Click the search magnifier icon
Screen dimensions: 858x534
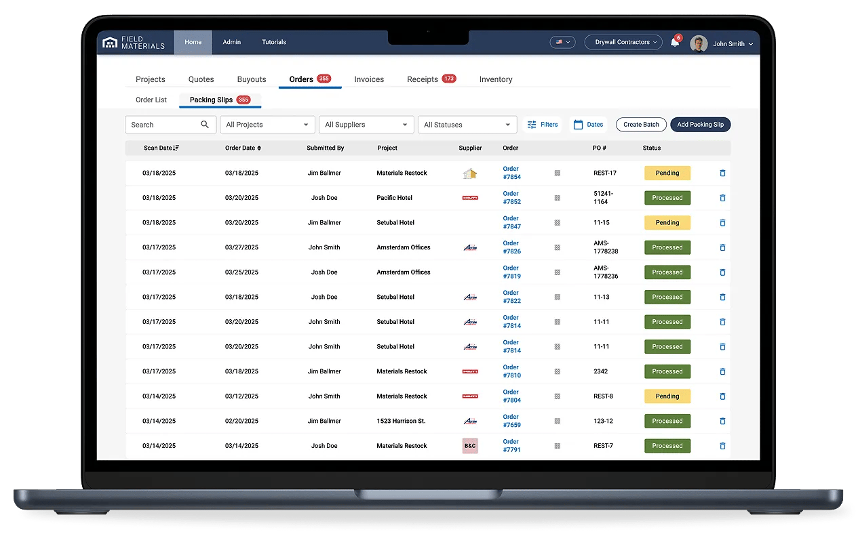click(x=205, y=125)
